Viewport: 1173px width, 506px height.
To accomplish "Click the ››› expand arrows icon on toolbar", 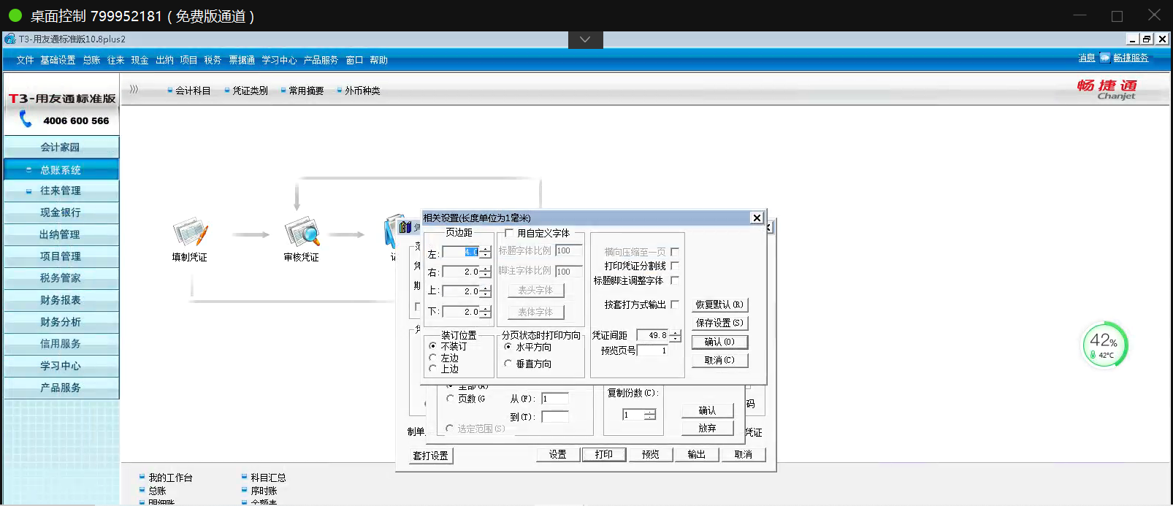I will [134, 89].
